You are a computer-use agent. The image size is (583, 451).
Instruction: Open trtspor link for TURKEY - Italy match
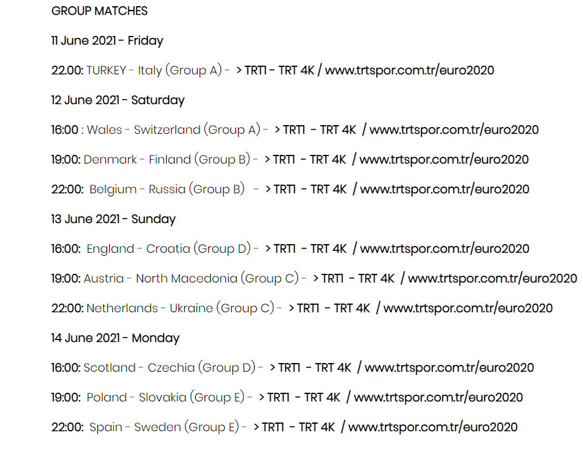tap(410, 70)
